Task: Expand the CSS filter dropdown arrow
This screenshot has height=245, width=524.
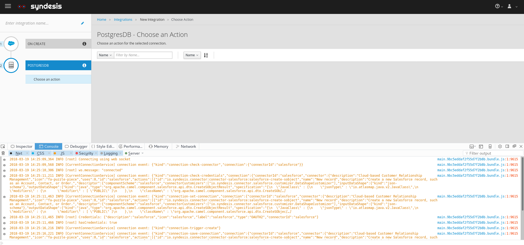Action: (49, 153)
